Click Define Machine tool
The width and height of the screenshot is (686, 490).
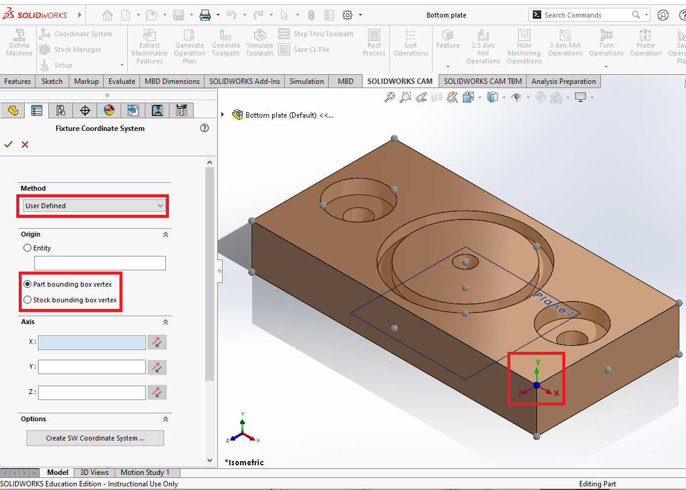[x=19, y=43]
